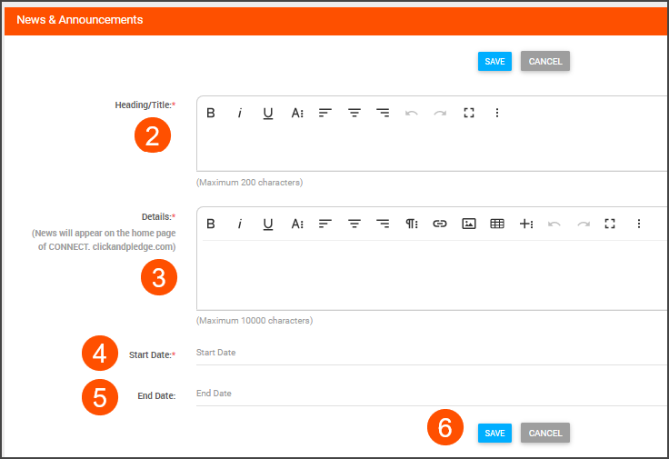
Task: Open font size options in Details toolbar
Action: pyautogui.click(x=297, y=224)
